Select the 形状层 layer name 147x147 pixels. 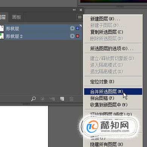(12, 29)
